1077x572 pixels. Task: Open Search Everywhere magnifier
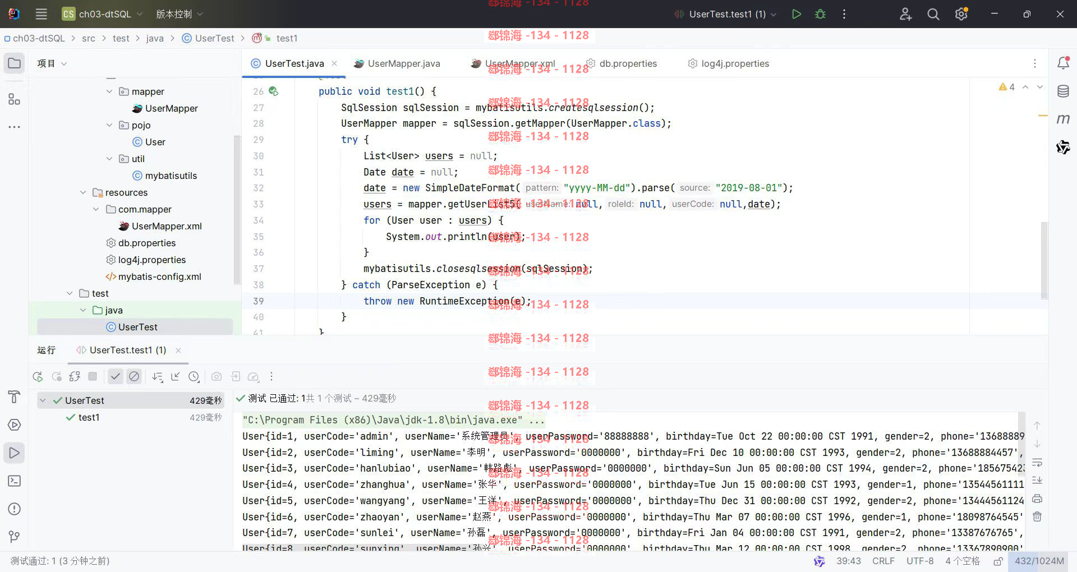point(933,14)
